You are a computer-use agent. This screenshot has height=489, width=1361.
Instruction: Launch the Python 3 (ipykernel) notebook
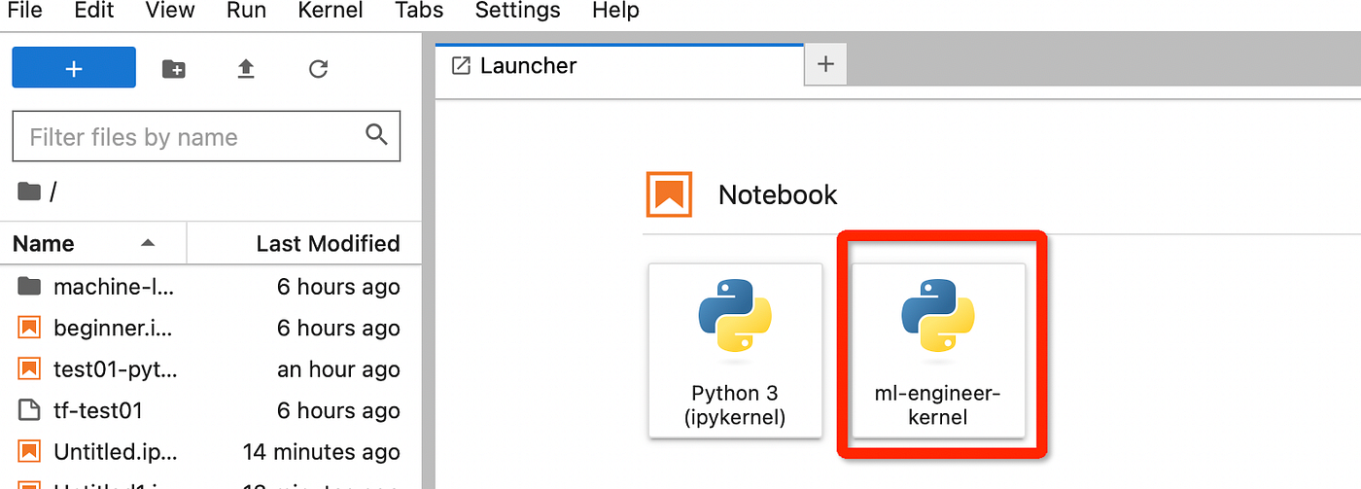[735, 350]
